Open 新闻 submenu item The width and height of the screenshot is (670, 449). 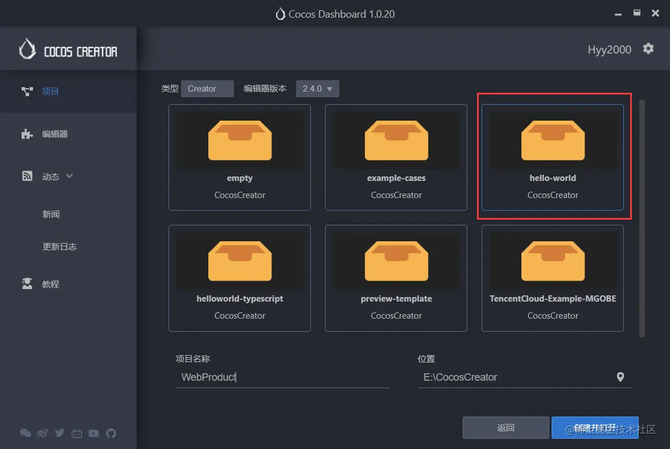[x=51, y=214]
